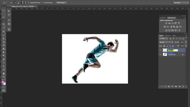
Task: Enable Sample All Layers checkbox
Action: (x=28, y=3)
